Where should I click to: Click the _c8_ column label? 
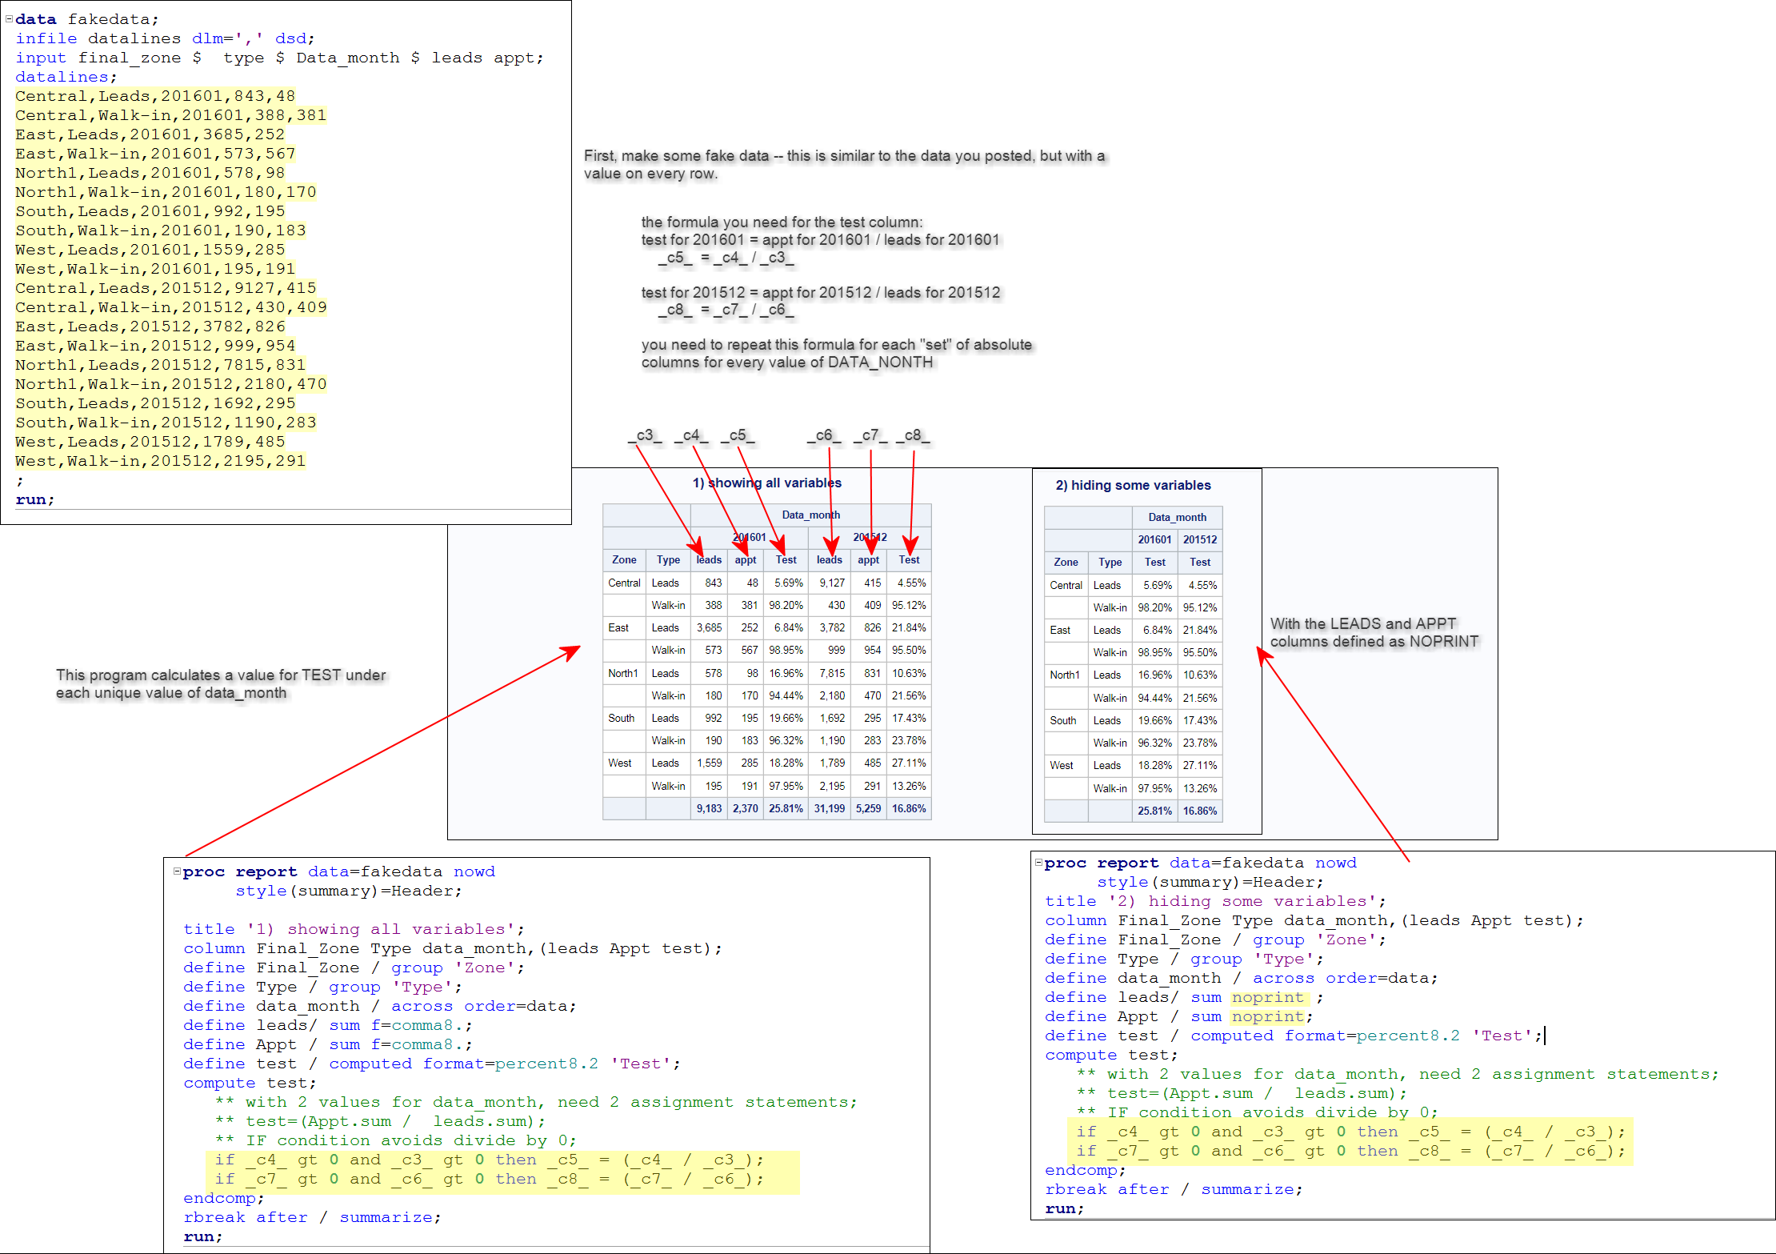(913, 435)
